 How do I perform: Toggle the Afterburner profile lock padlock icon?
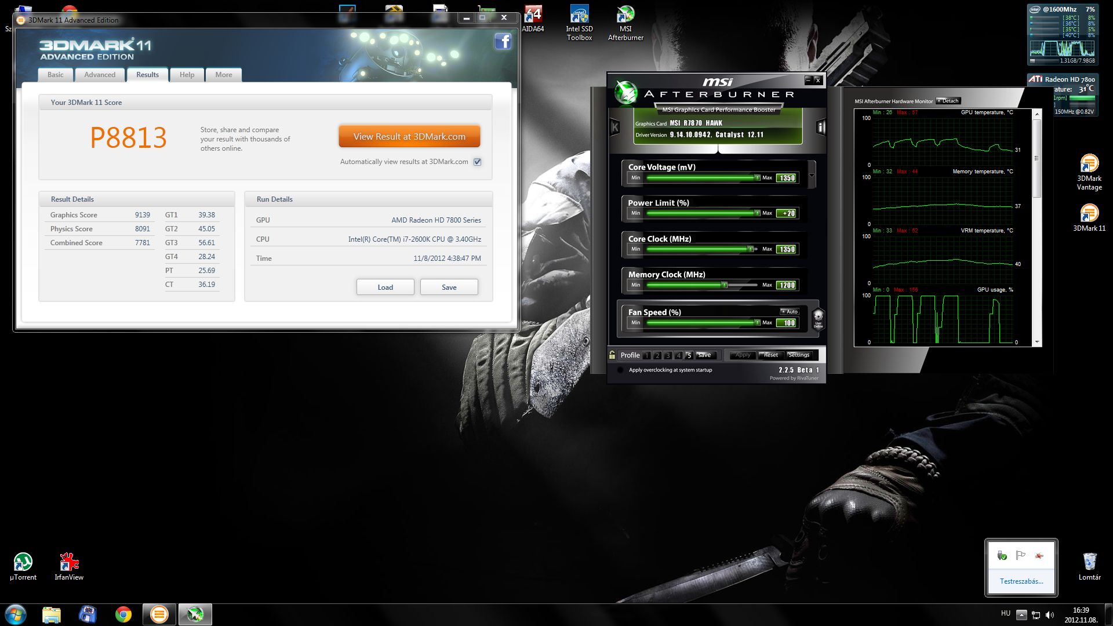tap(612, 355)
